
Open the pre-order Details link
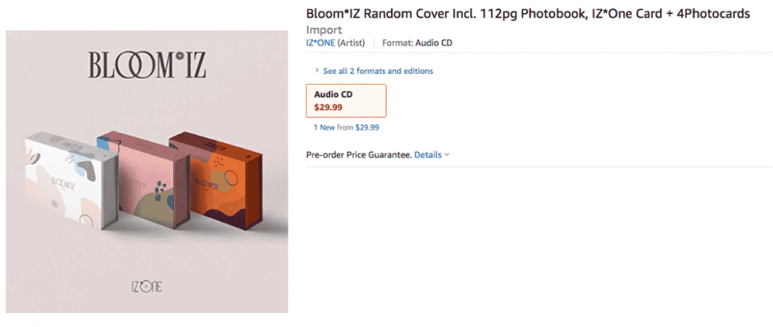pos(428,155)
